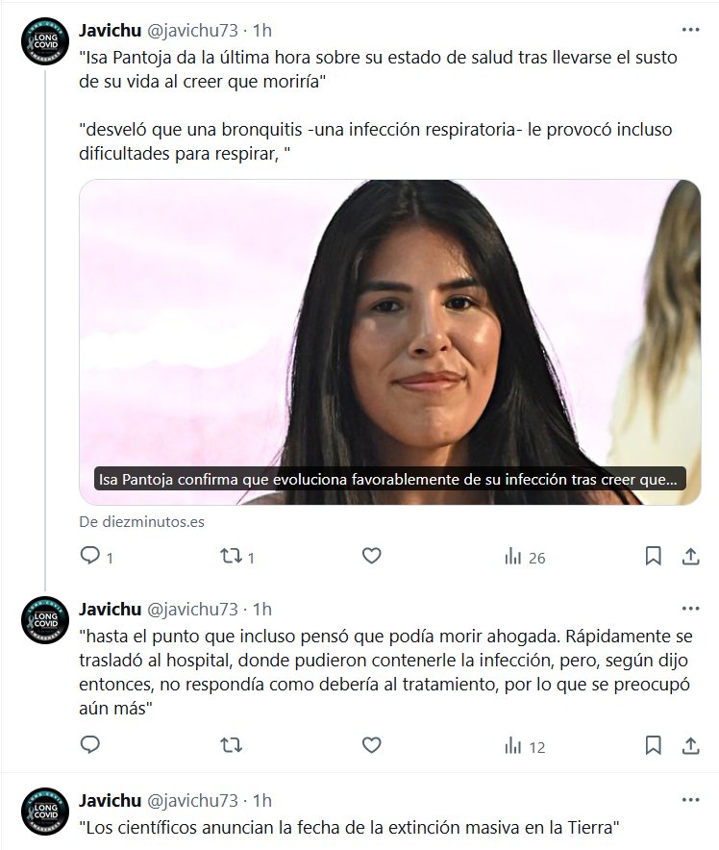Share the first tweet
This screenshot has height=850, width=719.
point(690,556)
